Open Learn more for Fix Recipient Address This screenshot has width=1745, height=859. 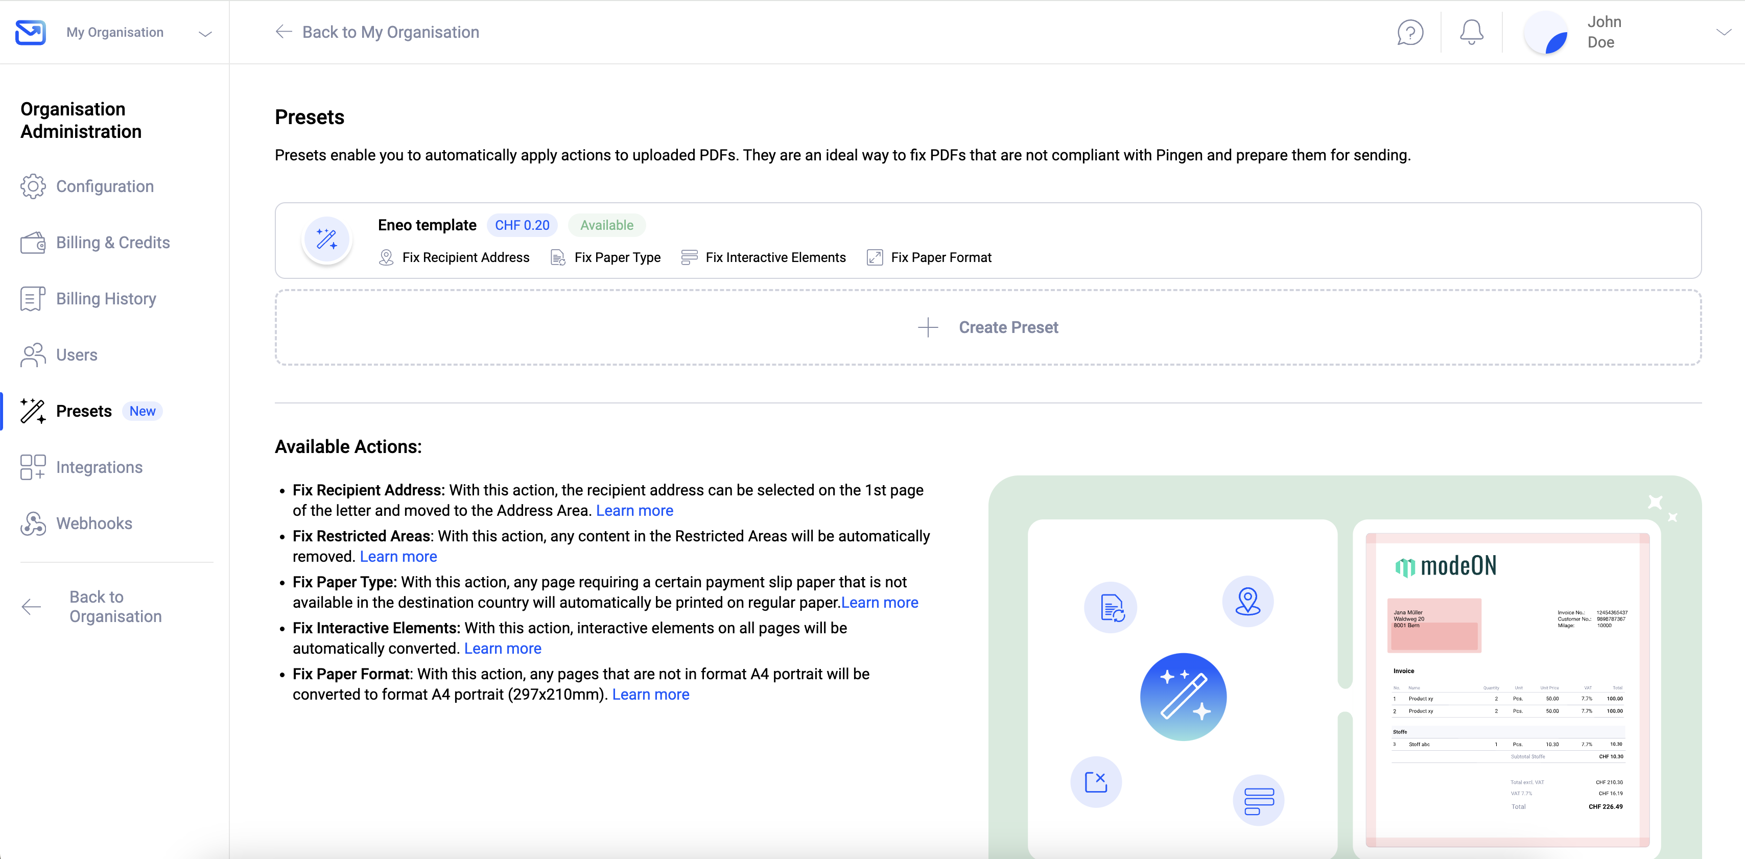point(634,511)
